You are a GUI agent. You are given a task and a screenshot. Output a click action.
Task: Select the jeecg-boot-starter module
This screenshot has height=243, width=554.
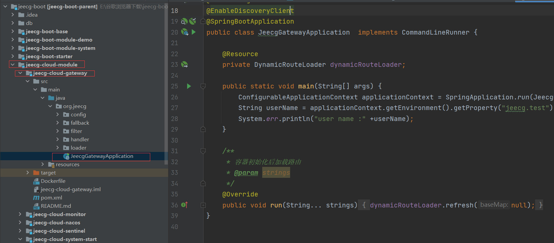(49, 57)
